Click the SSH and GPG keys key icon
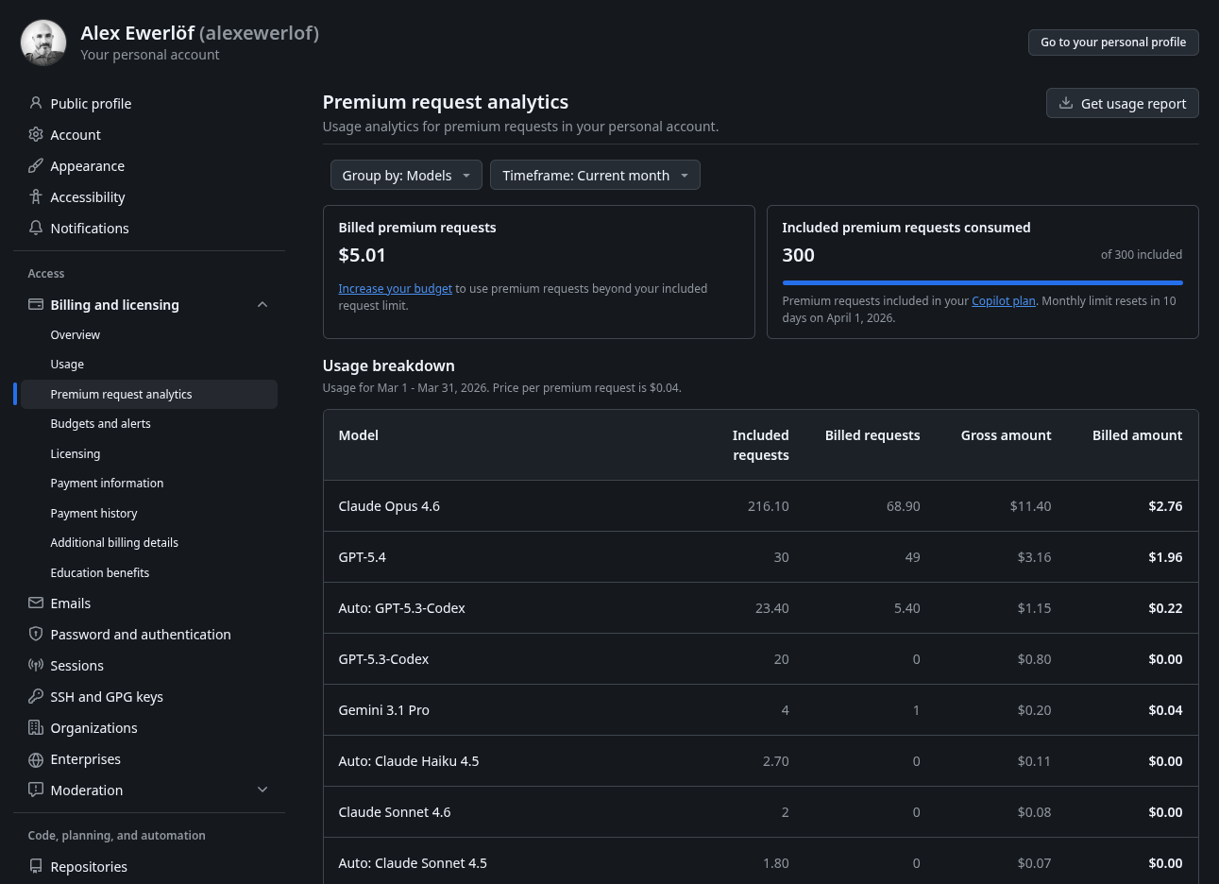 pos(36,696)
